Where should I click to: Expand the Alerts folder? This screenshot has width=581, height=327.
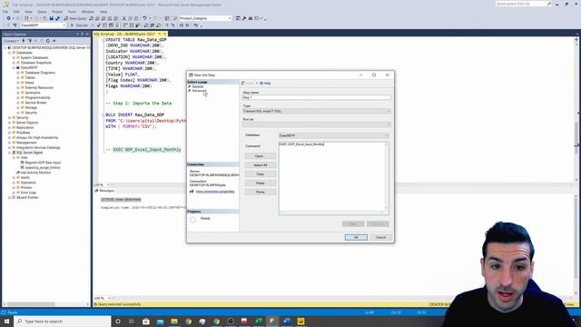[14, 178]
